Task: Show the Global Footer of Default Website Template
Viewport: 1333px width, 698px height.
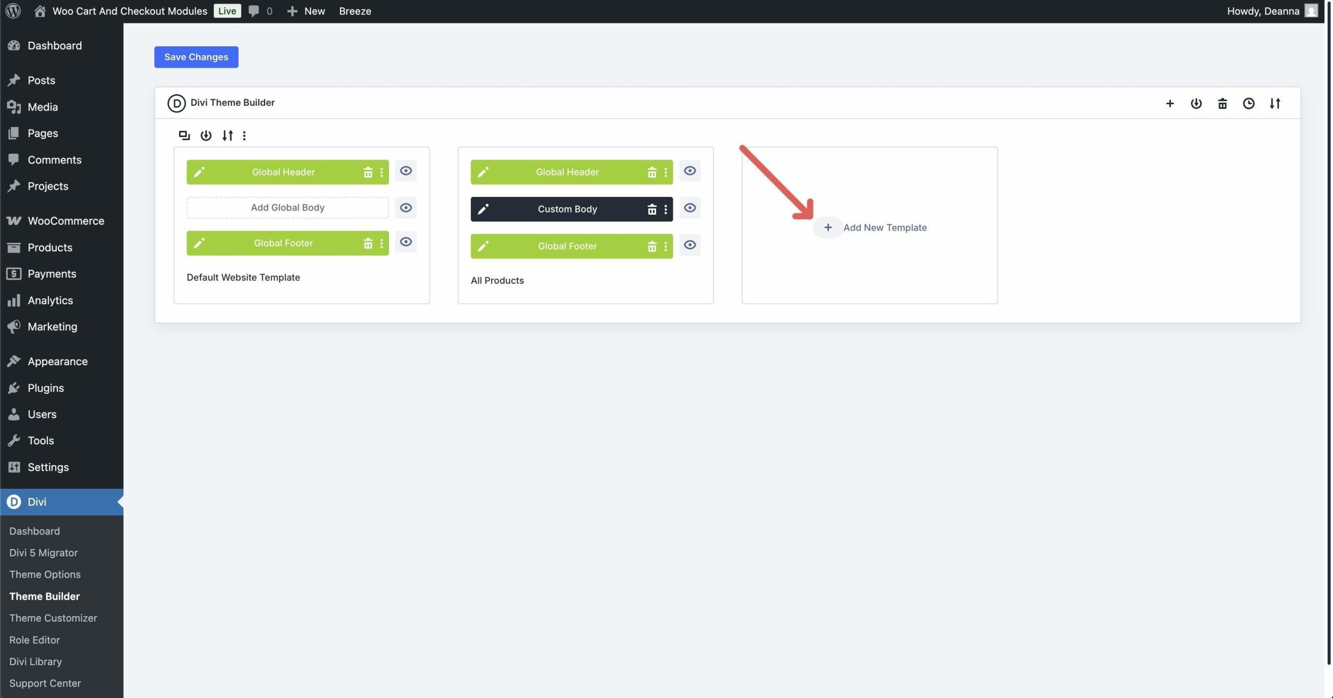Action: [x=406, y=242]
